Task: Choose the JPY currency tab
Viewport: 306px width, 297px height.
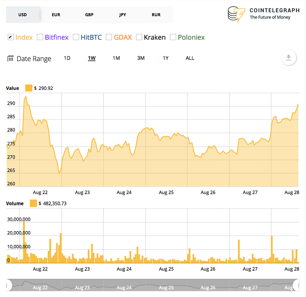Action: point(123,15)
